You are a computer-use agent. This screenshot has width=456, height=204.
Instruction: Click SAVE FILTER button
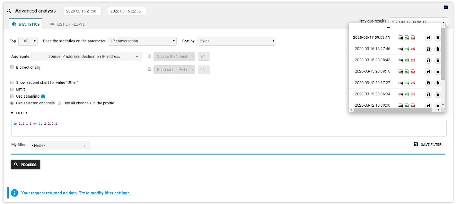[428, 144]
